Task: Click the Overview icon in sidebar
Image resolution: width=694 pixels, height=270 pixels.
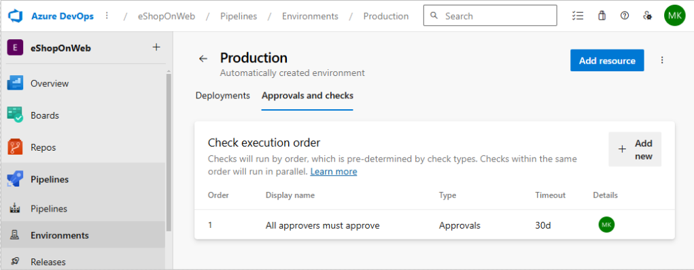Action: click(x=15, y=83)
